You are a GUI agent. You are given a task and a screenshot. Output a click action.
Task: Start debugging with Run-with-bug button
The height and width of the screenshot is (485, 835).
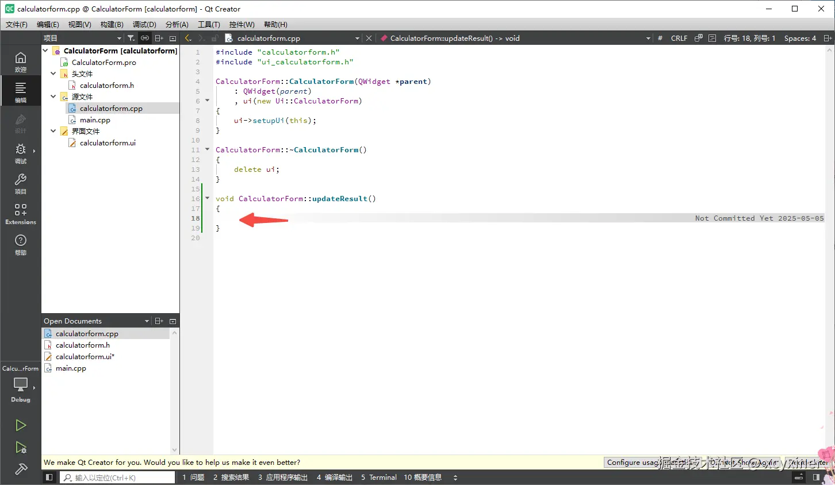pos(21,447)
